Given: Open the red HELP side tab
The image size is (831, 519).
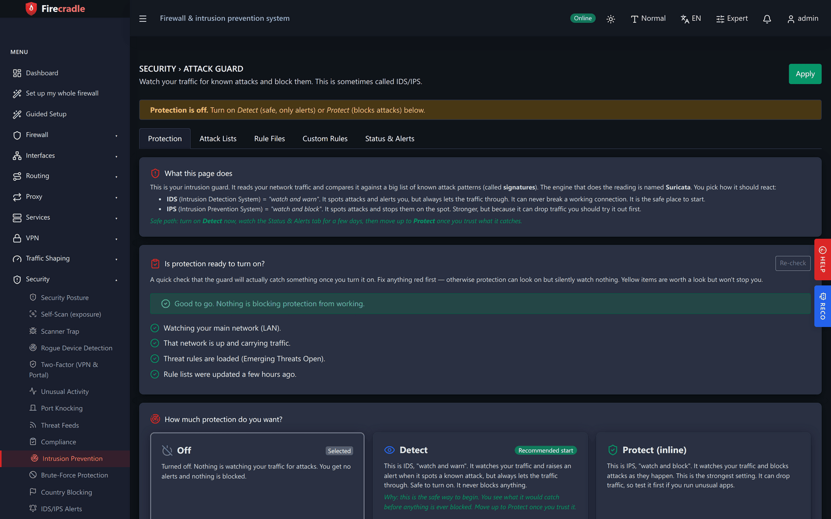Looking at the screenshot, I should (x=823, y=259).
